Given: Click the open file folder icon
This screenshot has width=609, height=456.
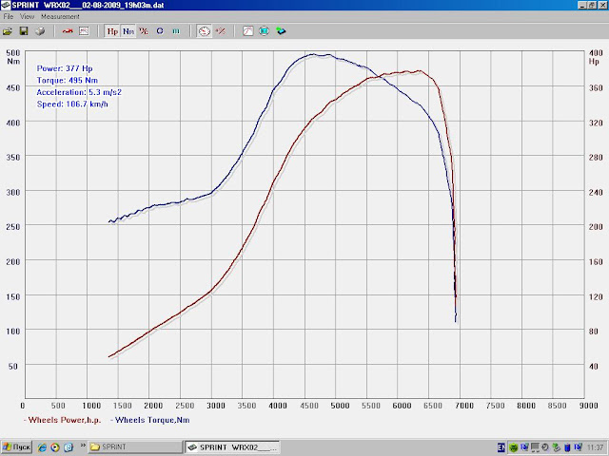Looking at the screenshot, I should click(x=10, y=31).
